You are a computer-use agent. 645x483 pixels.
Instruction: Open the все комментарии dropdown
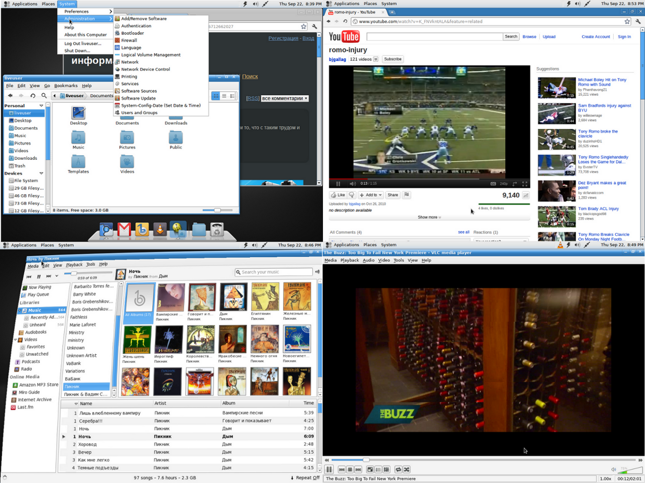[285, 98]
